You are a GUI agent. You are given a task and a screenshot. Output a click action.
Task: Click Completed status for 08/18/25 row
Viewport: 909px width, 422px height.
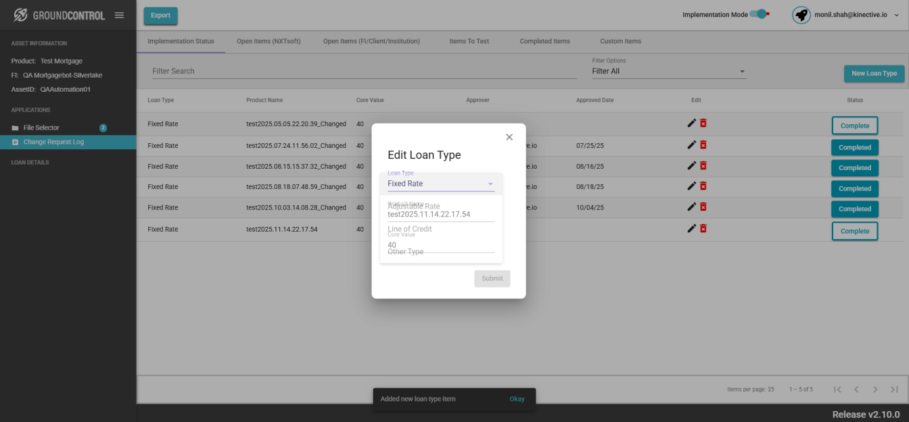point(855,188)
